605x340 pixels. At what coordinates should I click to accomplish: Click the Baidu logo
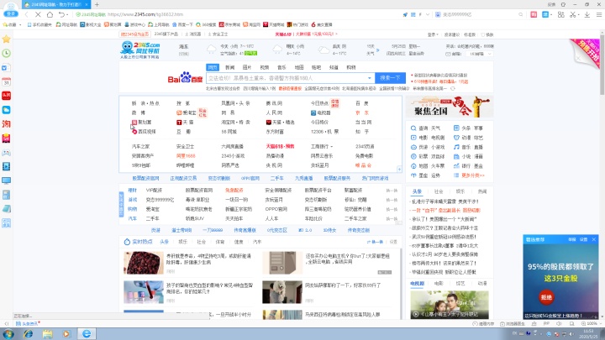[x=185, y=77]
